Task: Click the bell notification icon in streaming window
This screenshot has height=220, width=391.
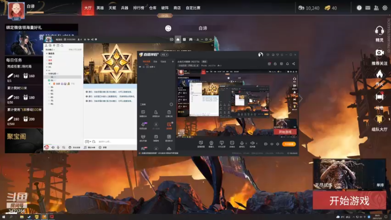Action: click(x=287, y=64)
